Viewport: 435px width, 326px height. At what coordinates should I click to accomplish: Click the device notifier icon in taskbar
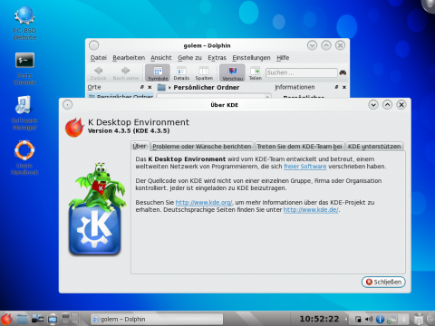38,319
